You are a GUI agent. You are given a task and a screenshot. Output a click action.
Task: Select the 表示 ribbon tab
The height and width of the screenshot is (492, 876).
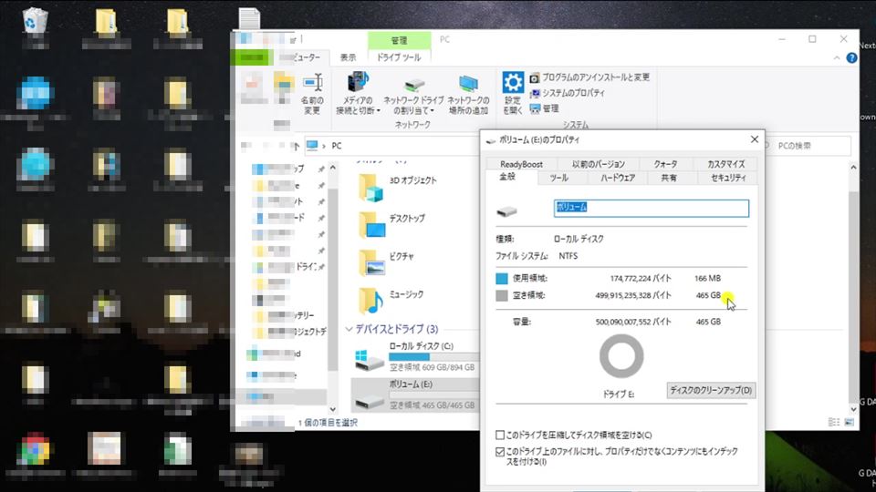tap(348, 57)
